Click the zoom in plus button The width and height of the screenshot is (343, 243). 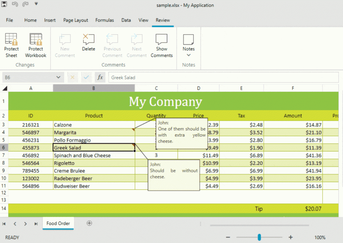tap(291, 237)
